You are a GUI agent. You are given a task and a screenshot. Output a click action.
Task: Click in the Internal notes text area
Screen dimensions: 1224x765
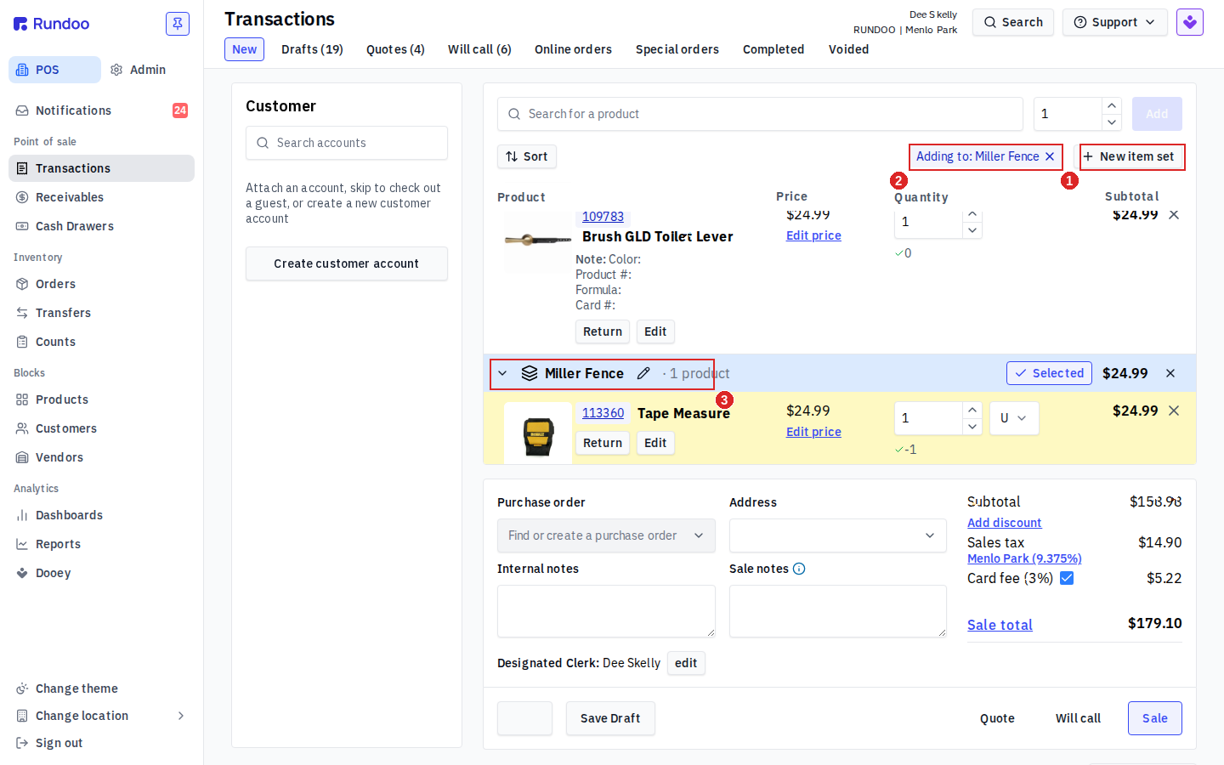[606, 611]
